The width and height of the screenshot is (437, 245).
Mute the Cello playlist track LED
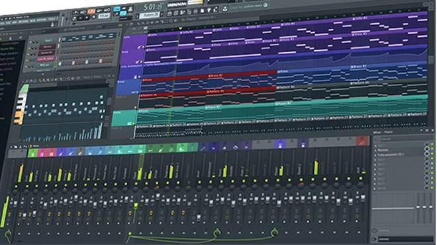point(143,47)
